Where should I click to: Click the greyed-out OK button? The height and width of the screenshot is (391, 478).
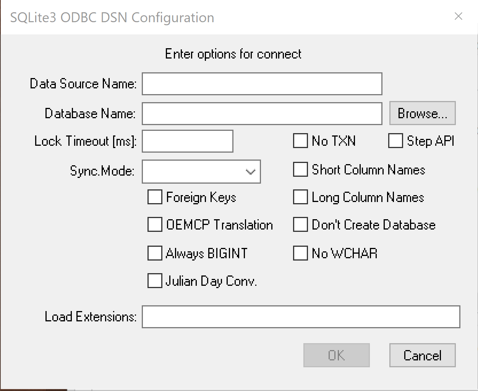point(336,355)
